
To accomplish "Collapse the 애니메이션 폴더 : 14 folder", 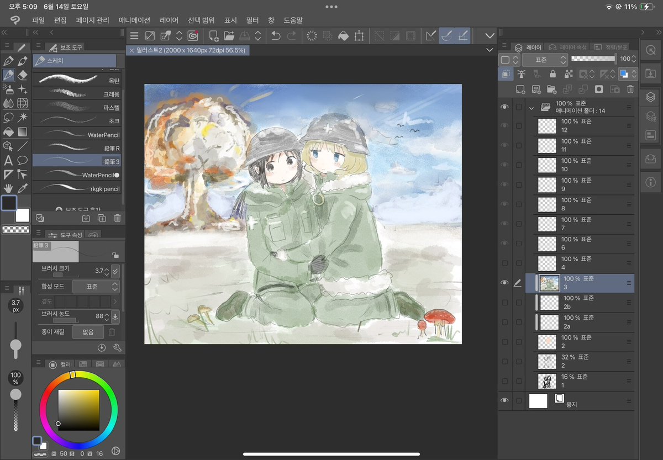I will tap(532, 108).
